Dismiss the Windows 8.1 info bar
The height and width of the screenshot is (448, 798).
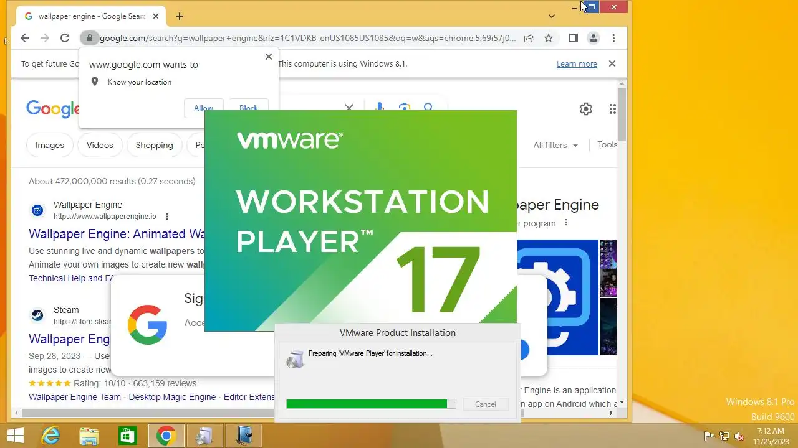click(x=612, y=63)
